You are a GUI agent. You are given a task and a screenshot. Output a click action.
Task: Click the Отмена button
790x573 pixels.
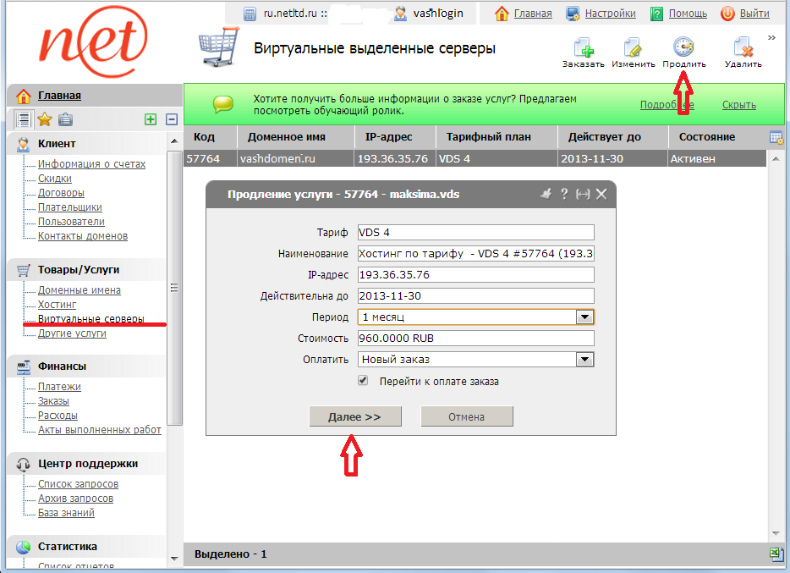tap(467, 416)
